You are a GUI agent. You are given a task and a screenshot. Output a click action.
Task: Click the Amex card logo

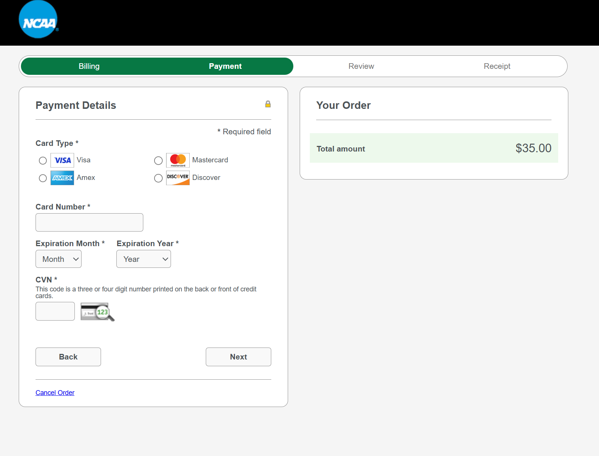(62, 178)
